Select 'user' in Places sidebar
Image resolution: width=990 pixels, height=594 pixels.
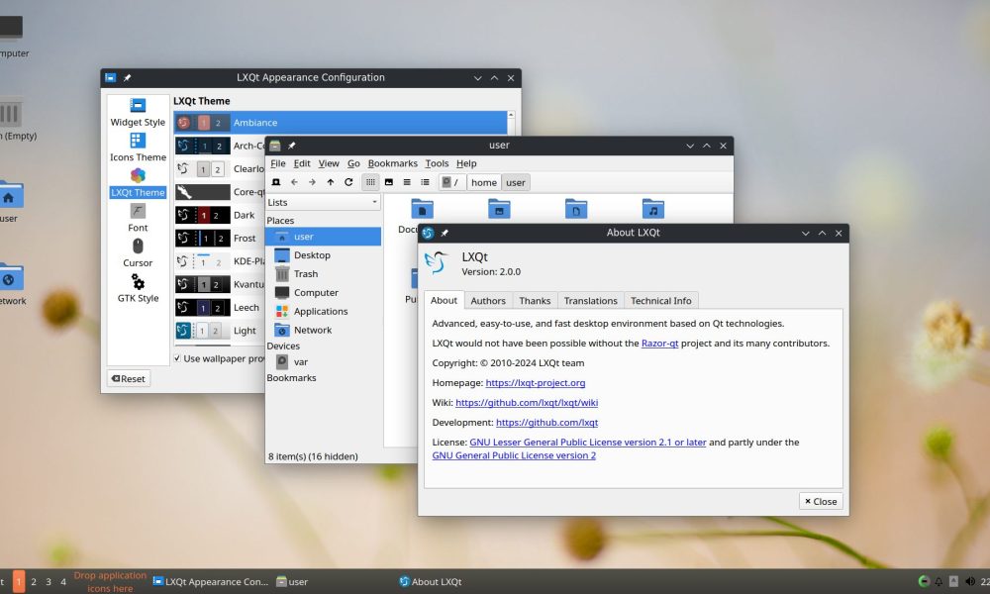pos(323,237)
